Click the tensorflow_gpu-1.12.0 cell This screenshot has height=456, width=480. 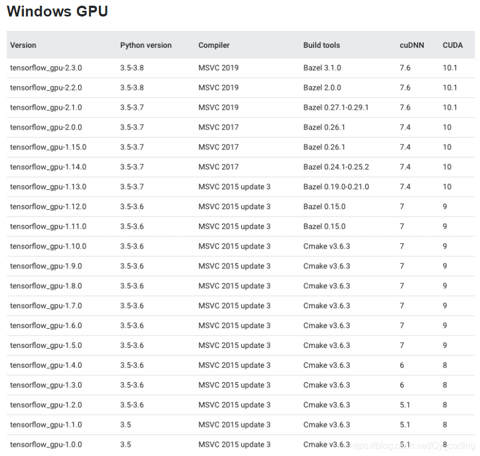48,207
